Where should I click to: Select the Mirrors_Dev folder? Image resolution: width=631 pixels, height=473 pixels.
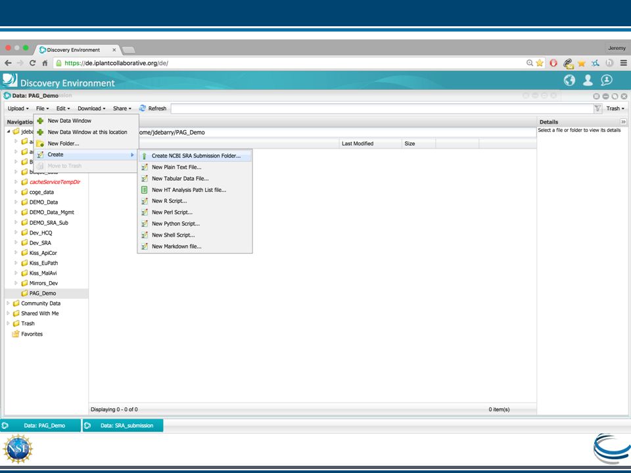43,283
